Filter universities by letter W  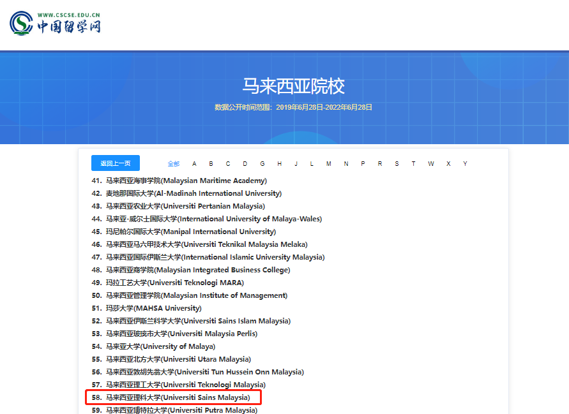431,163
